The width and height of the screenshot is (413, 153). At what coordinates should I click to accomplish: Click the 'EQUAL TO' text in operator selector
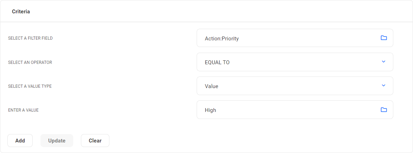[217, 62]
